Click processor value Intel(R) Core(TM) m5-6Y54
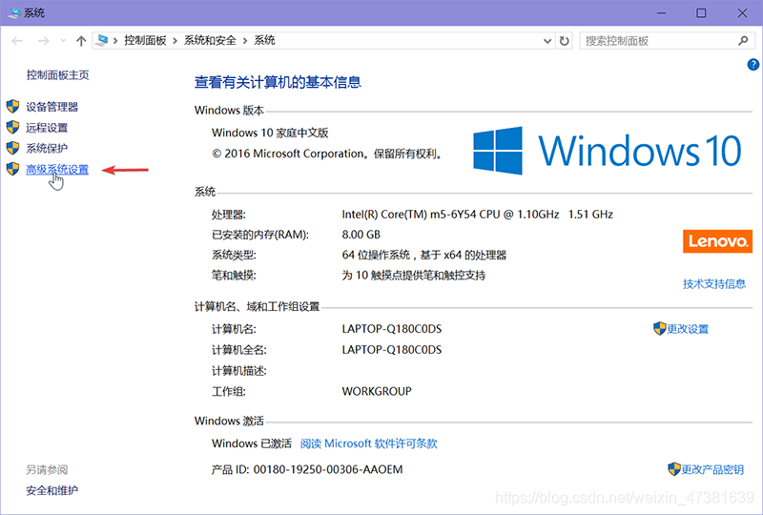Screen dimensions: 763x515 [x=478, y=215]
